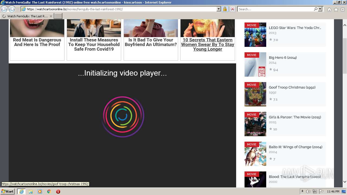Image resolution: width=347 pixels, height=195 pixels.
Task: Expand the address bar history dropdown
Action: (219, 9)
